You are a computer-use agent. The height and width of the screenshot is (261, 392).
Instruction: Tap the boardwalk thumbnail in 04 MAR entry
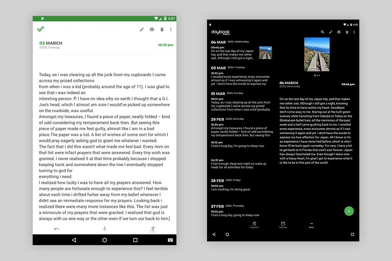pyautogui.click(x=265, y=53)
